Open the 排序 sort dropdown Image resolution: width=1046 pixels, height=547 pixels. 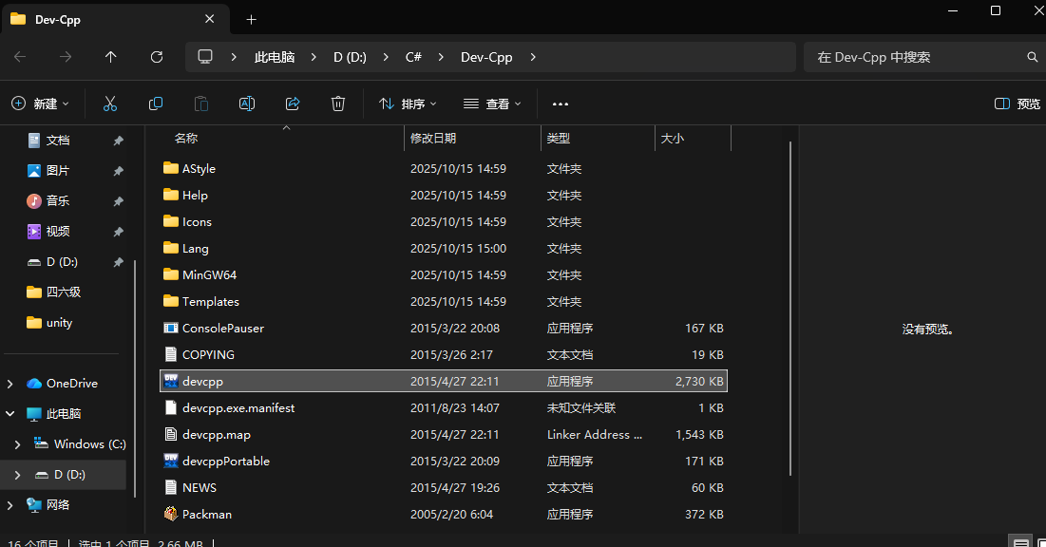pyautogui.click(x=408, y=104)
